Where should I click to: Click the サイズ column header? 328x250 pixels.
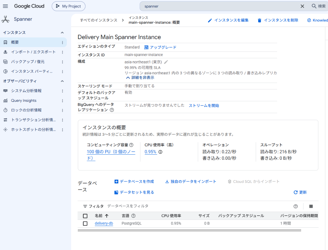click(204, 216)
